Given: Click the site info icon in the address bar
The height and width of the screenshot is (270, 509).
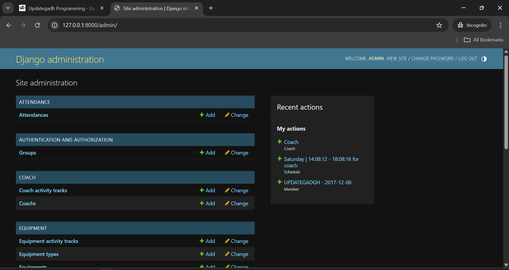Looking at the screenshot, I should [54, 25].
